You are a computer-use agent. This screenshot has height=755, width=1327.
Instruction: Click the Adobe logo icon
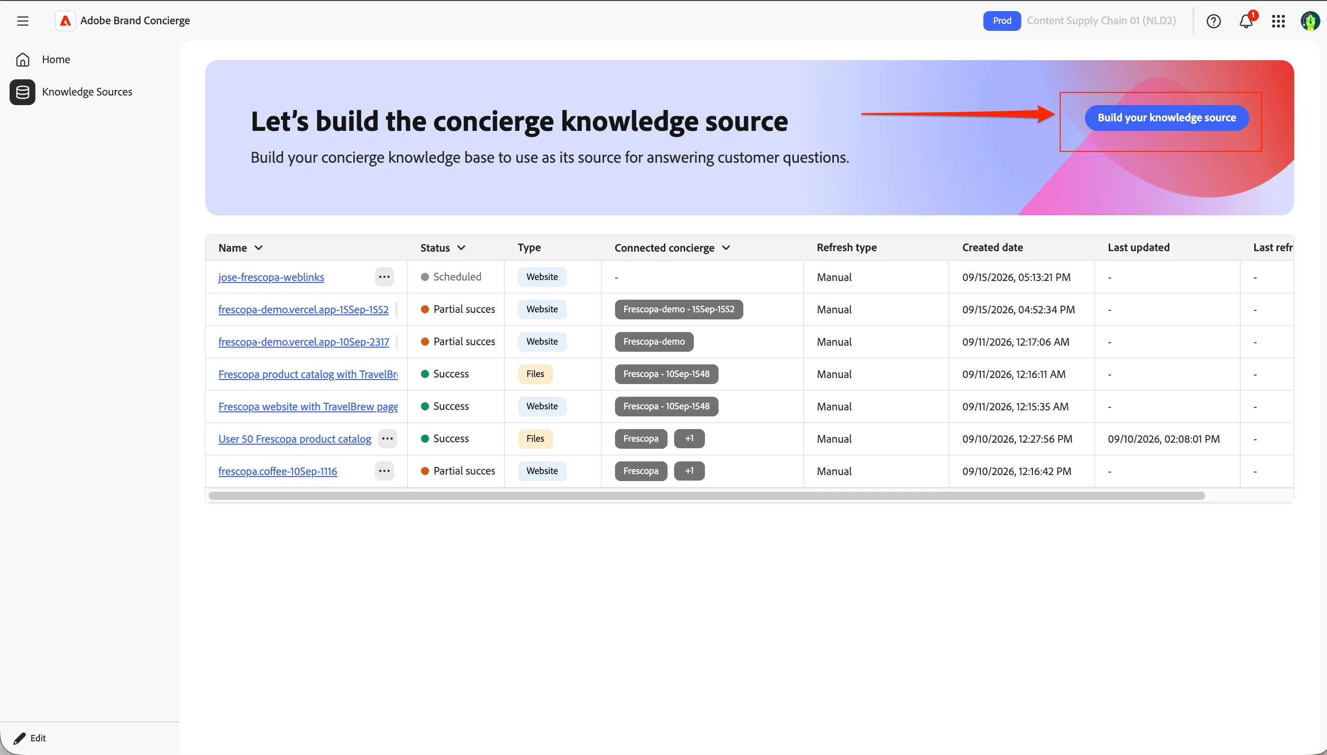pyautogui.click(x=65, y=21)
